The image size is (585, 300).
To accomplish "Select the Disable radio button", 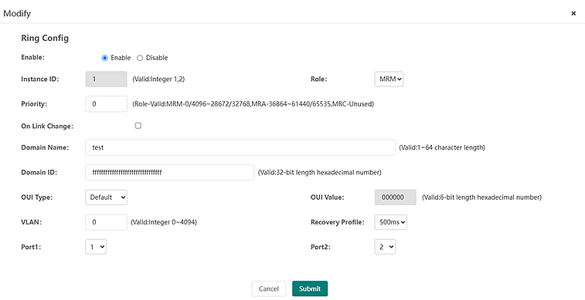I will 140,58.
